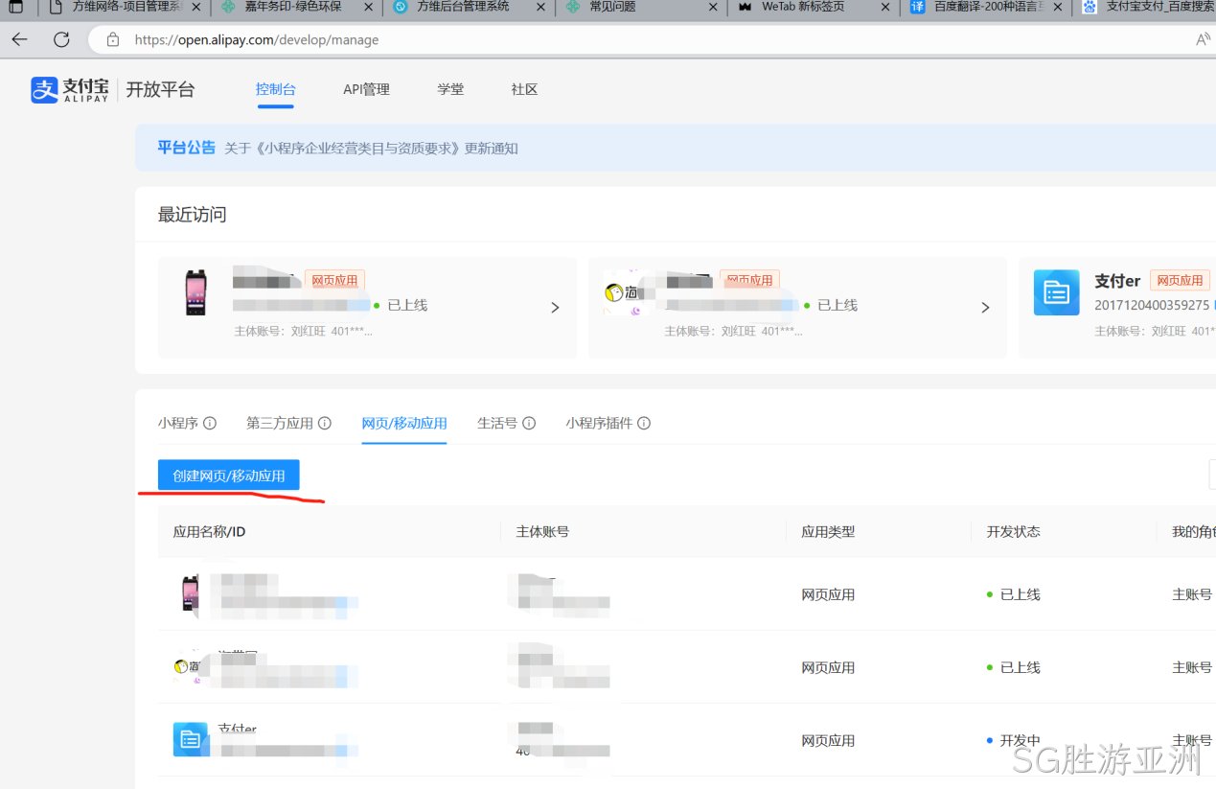The image size is (1216, 789).
Task: Expand second recent app card arrow
Action: (x=985, y=308)
